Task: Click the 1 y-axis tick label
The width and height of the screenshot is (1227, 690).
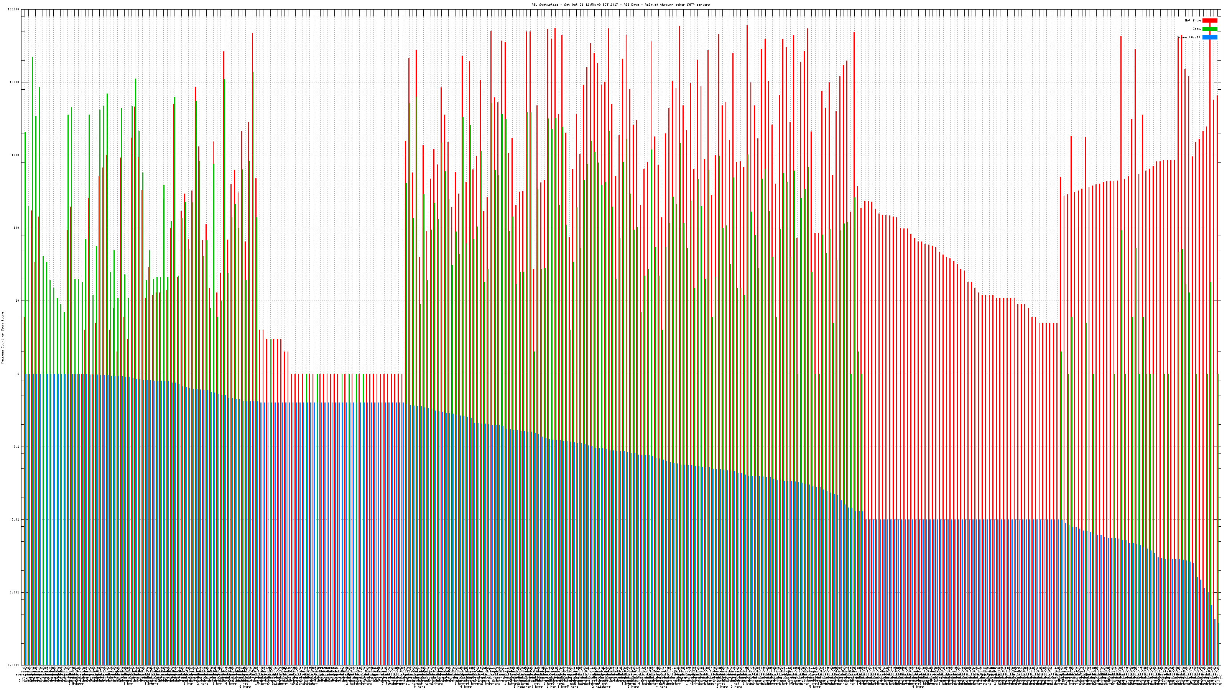Action: coord(18,374)
